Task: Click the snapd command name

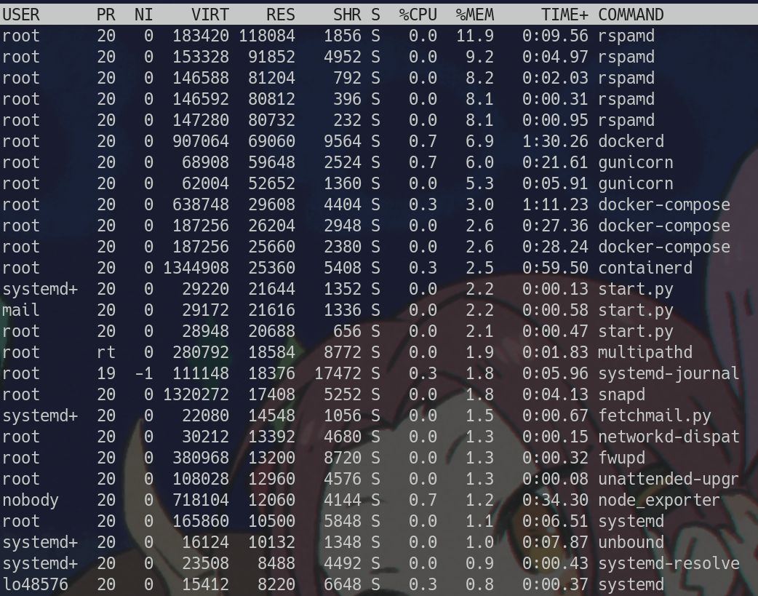Action: (622, 394)
